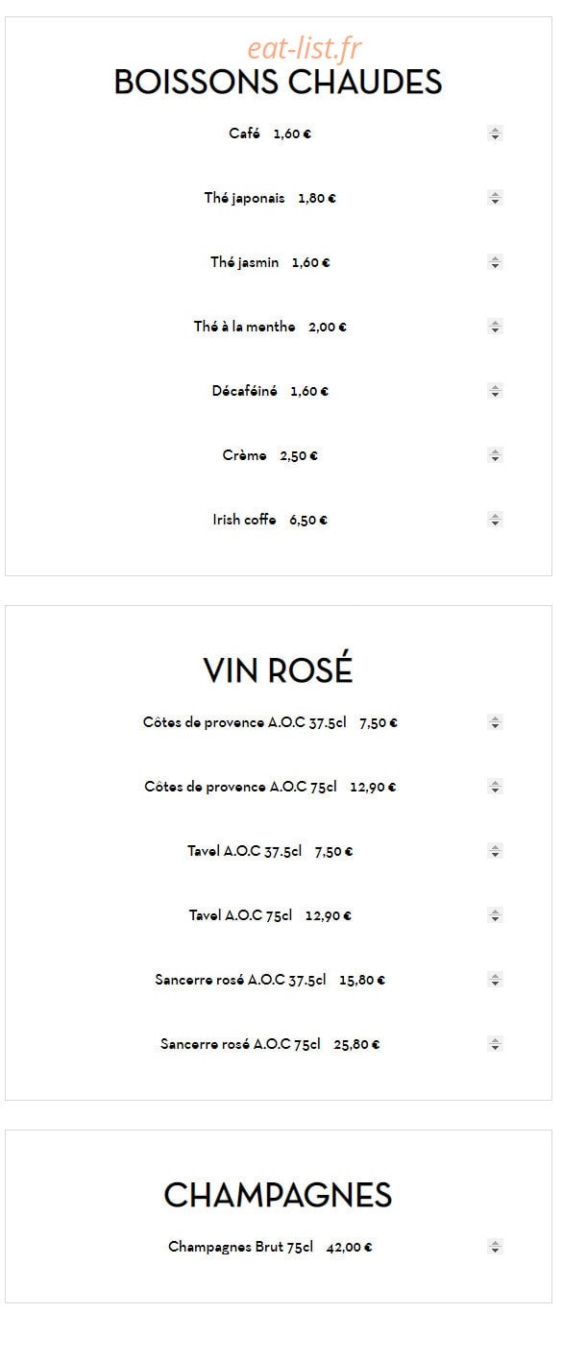Click the Tavel A.O.C 75cl stepper
Screen dimensions: 587x1362
tap(495, 915)
